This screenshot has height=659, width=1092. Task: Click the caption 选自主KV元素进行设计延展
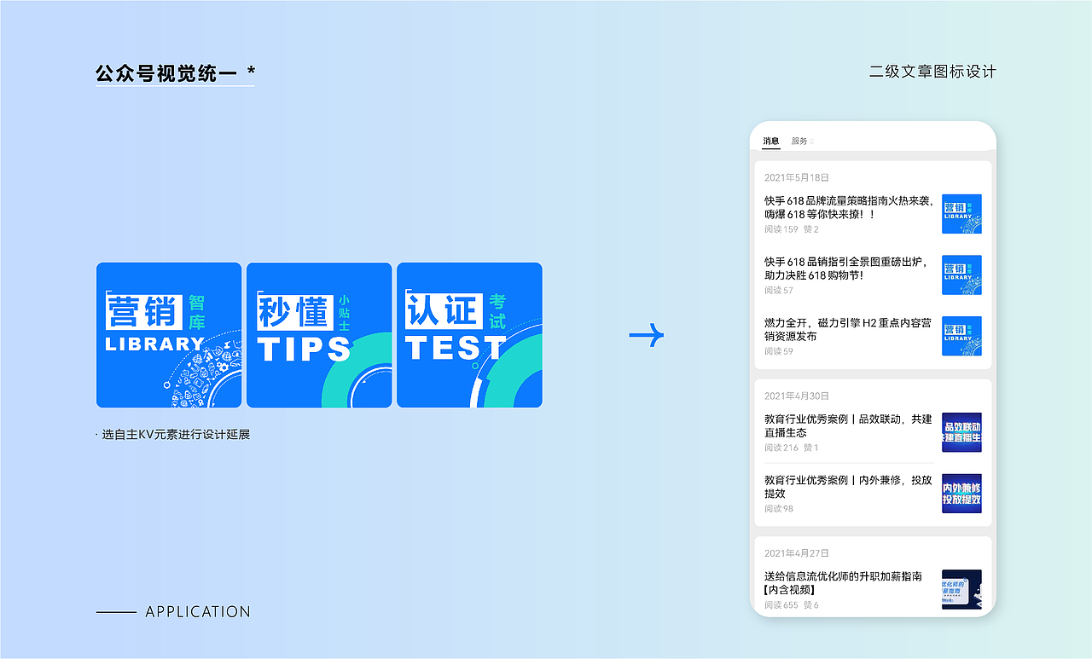click(176, 435)
